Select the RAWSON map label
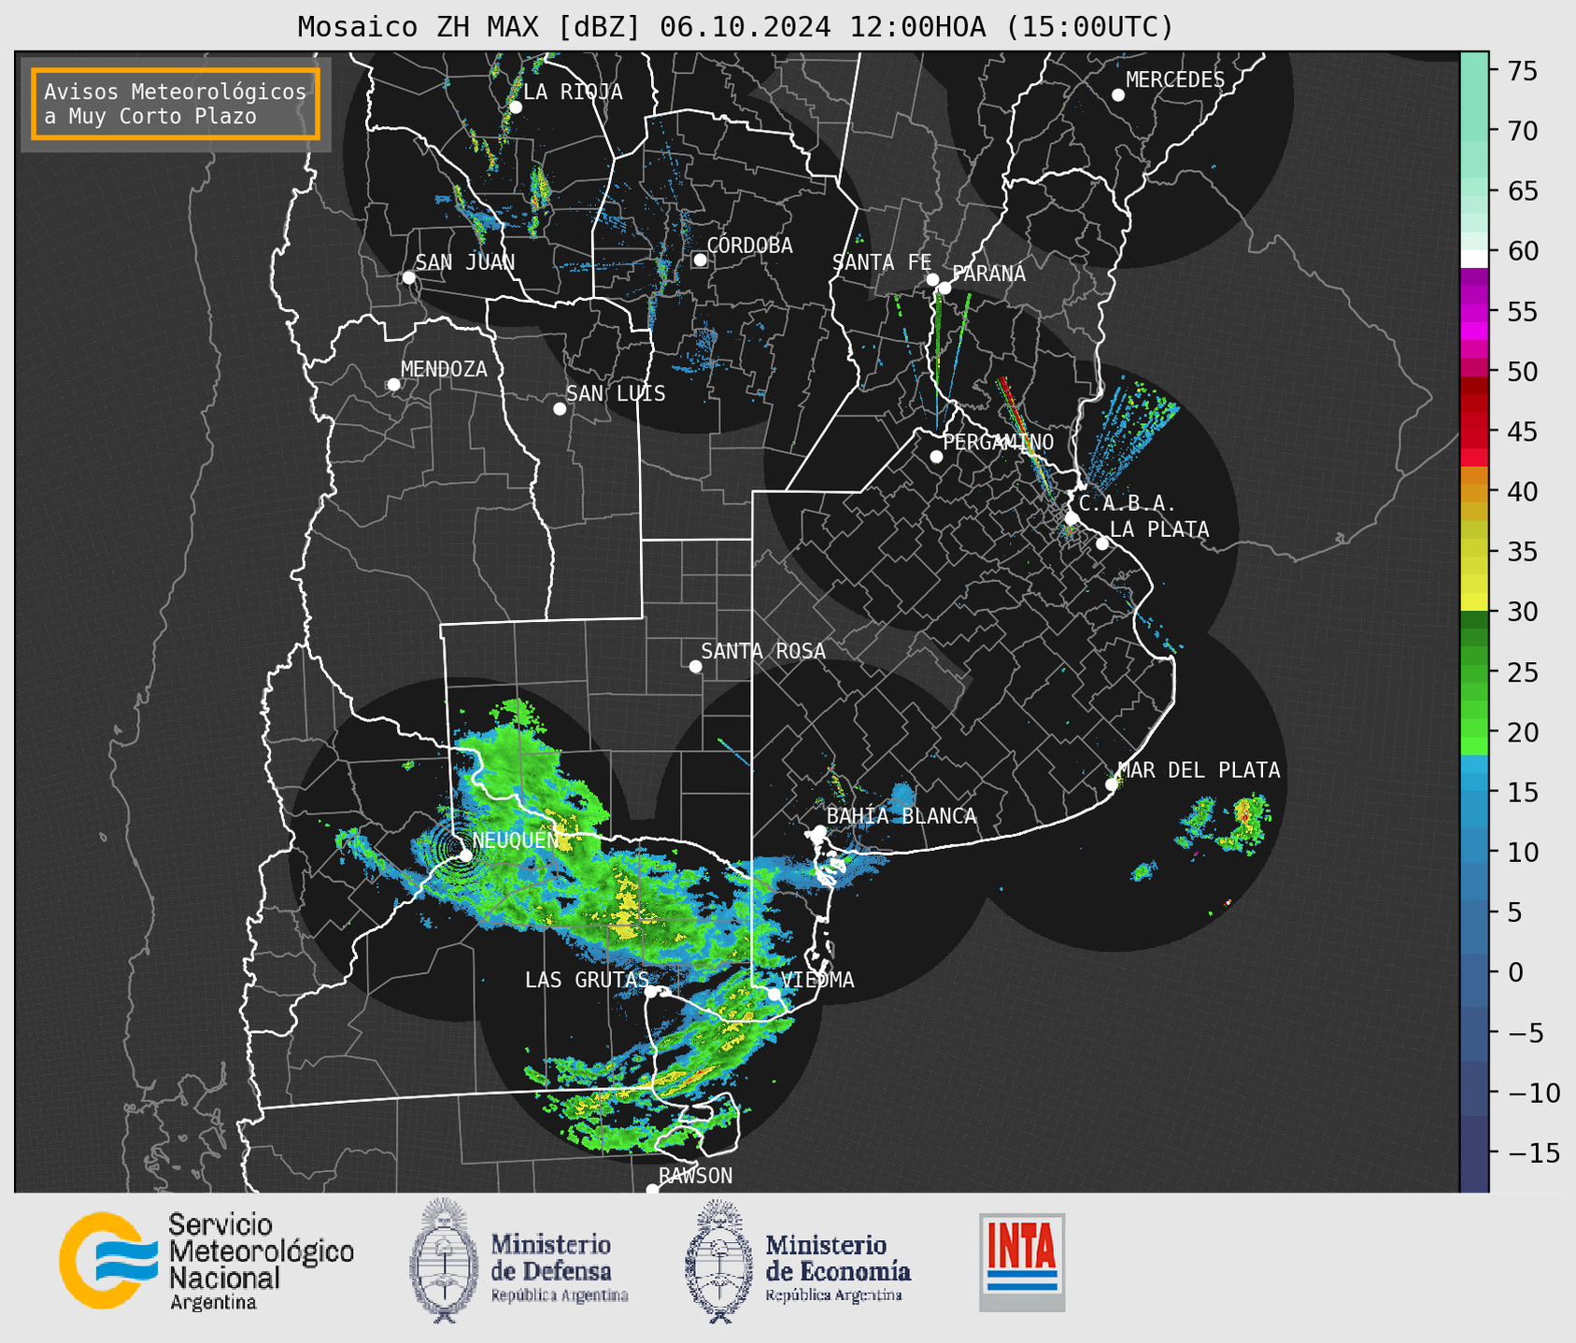 pyautogui.click(x=696, y=1176)
